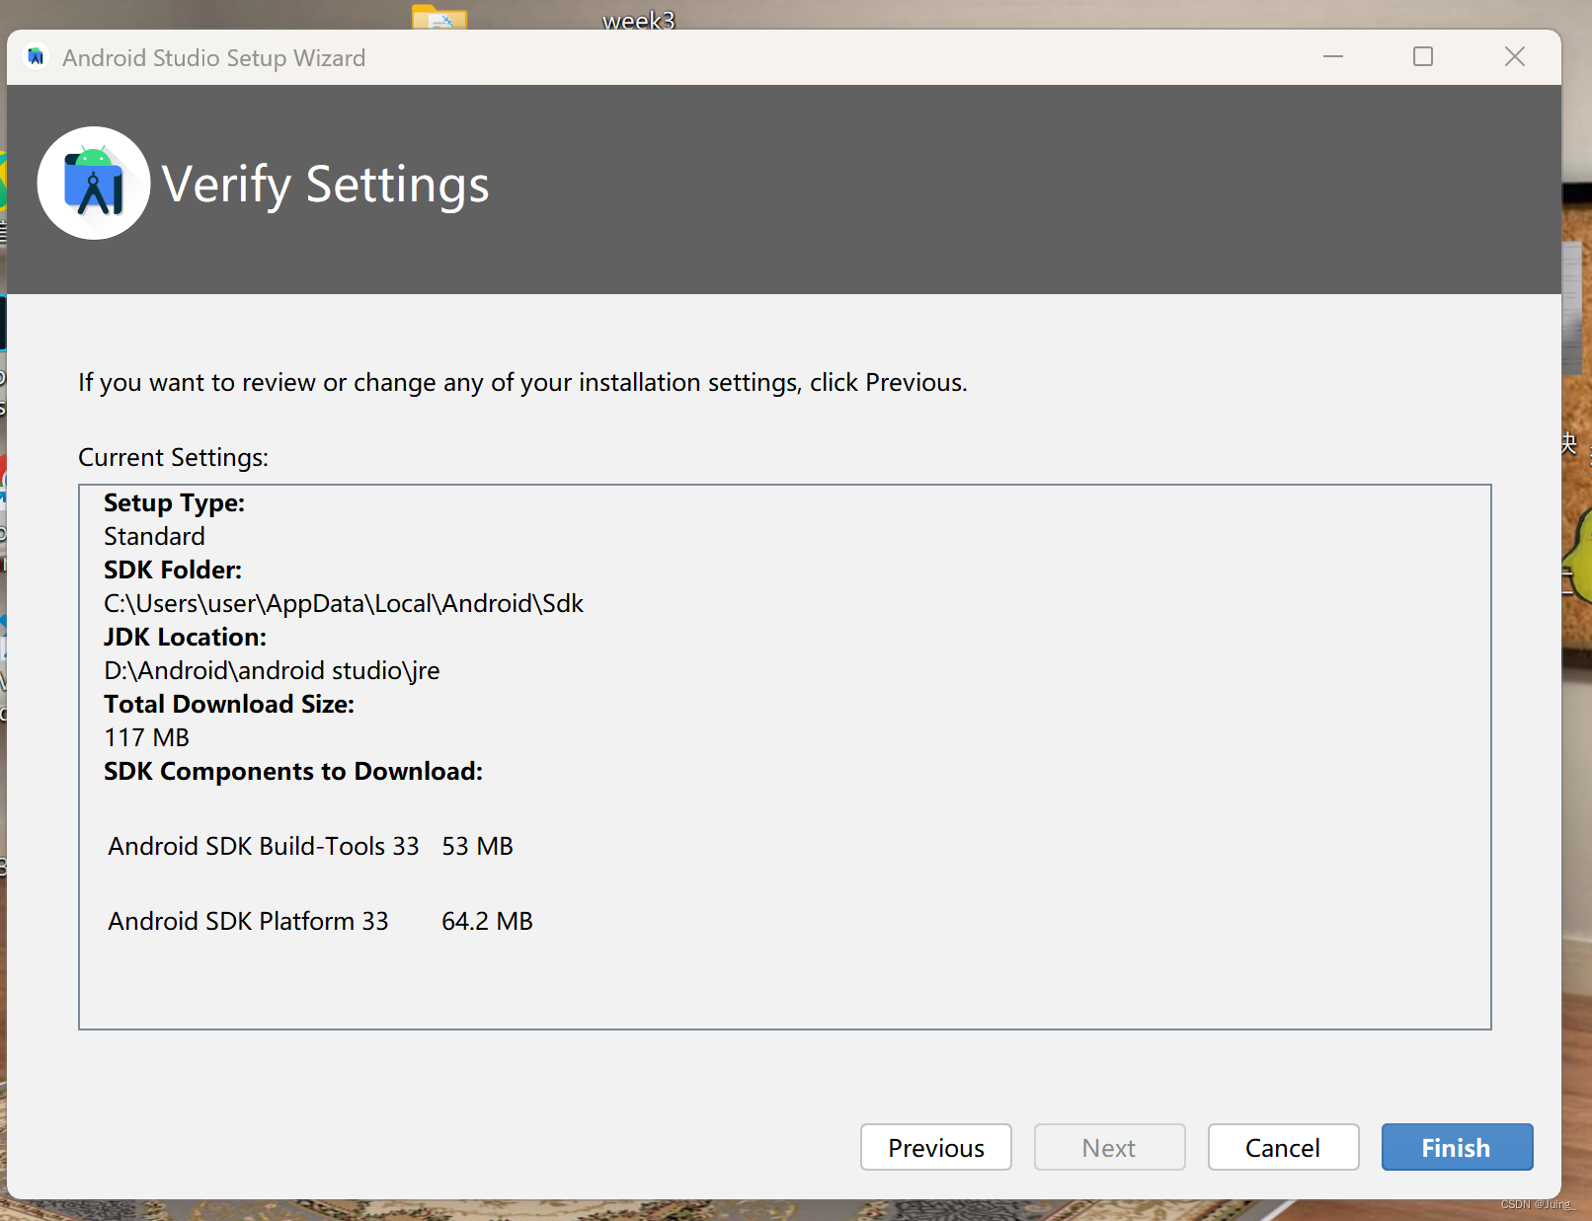Screen dimensions: 1592x1221
Task: Click the greyed-out Next button
Action: tap(1109, 1147)
